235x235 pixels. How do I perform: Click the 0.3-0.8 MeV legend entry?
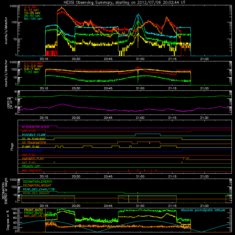(33, 66)
